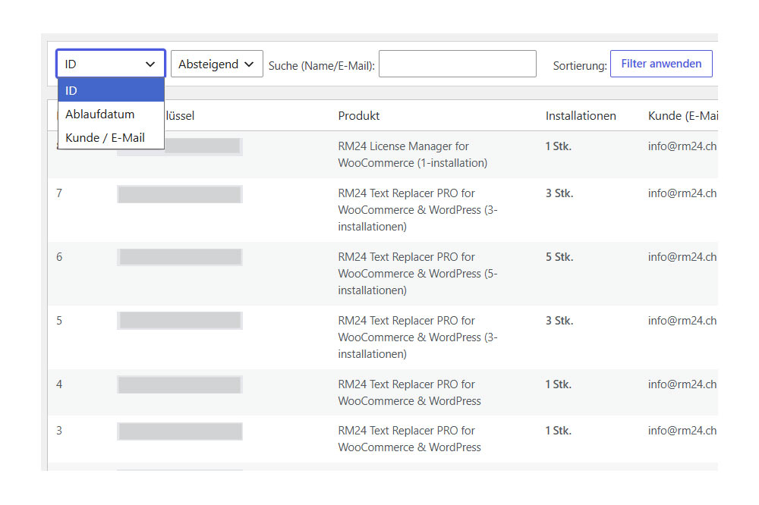Screen dimensions: 759x505
Task: Click 3 Stk. in row ID 7
Action: pos(559,193)
